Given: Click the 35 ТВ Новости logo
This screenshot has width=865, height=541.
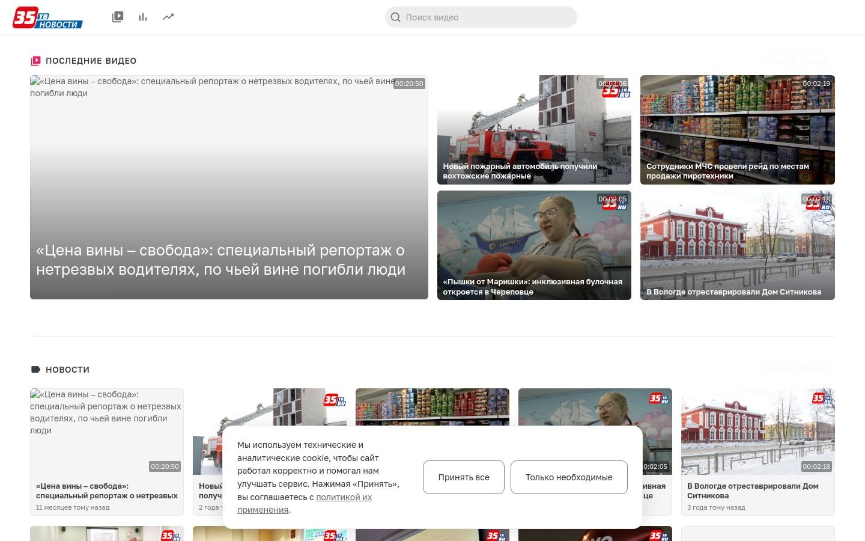Looking at the screenshot, I should [x=47, y=17].
